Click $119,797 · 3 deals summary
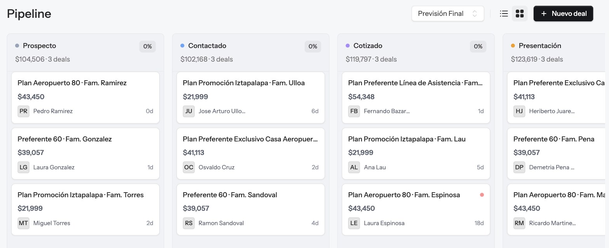Viewport: 609px width, 248px height. 371,59
